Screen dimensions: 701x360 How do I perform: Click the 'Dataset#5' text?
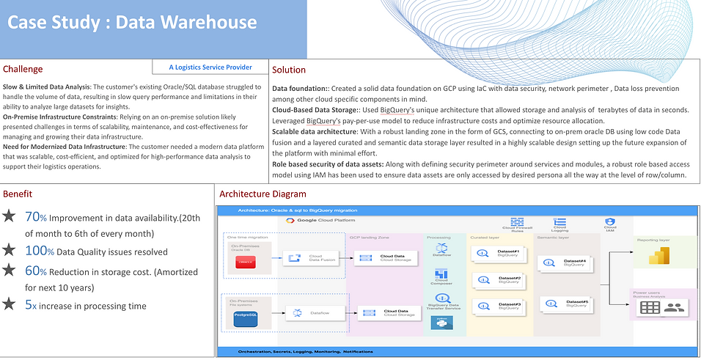pyautogui.click(x=577, y=301)
